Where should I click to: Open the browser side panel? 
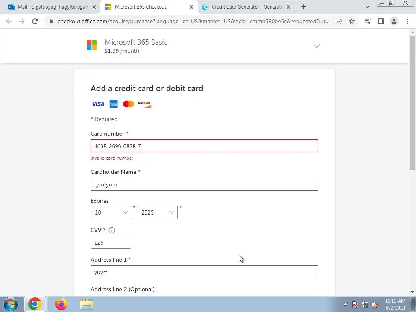tap(381, 21)
